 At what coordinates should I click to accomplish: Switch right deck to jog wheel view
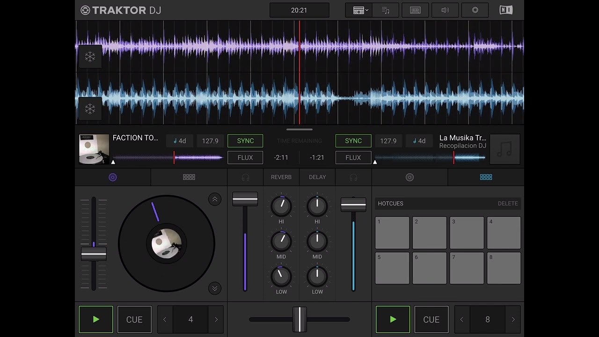click(409, 177)
